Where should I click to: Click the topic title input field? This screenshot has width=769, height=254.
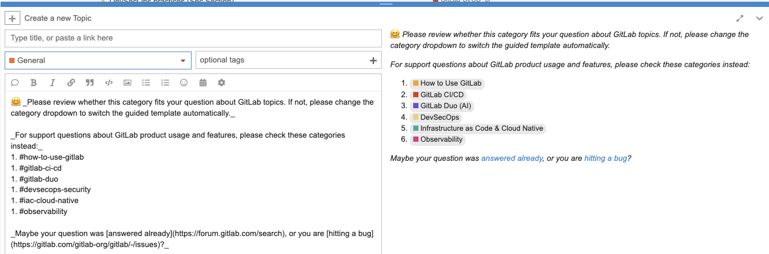tap(193, 38)
